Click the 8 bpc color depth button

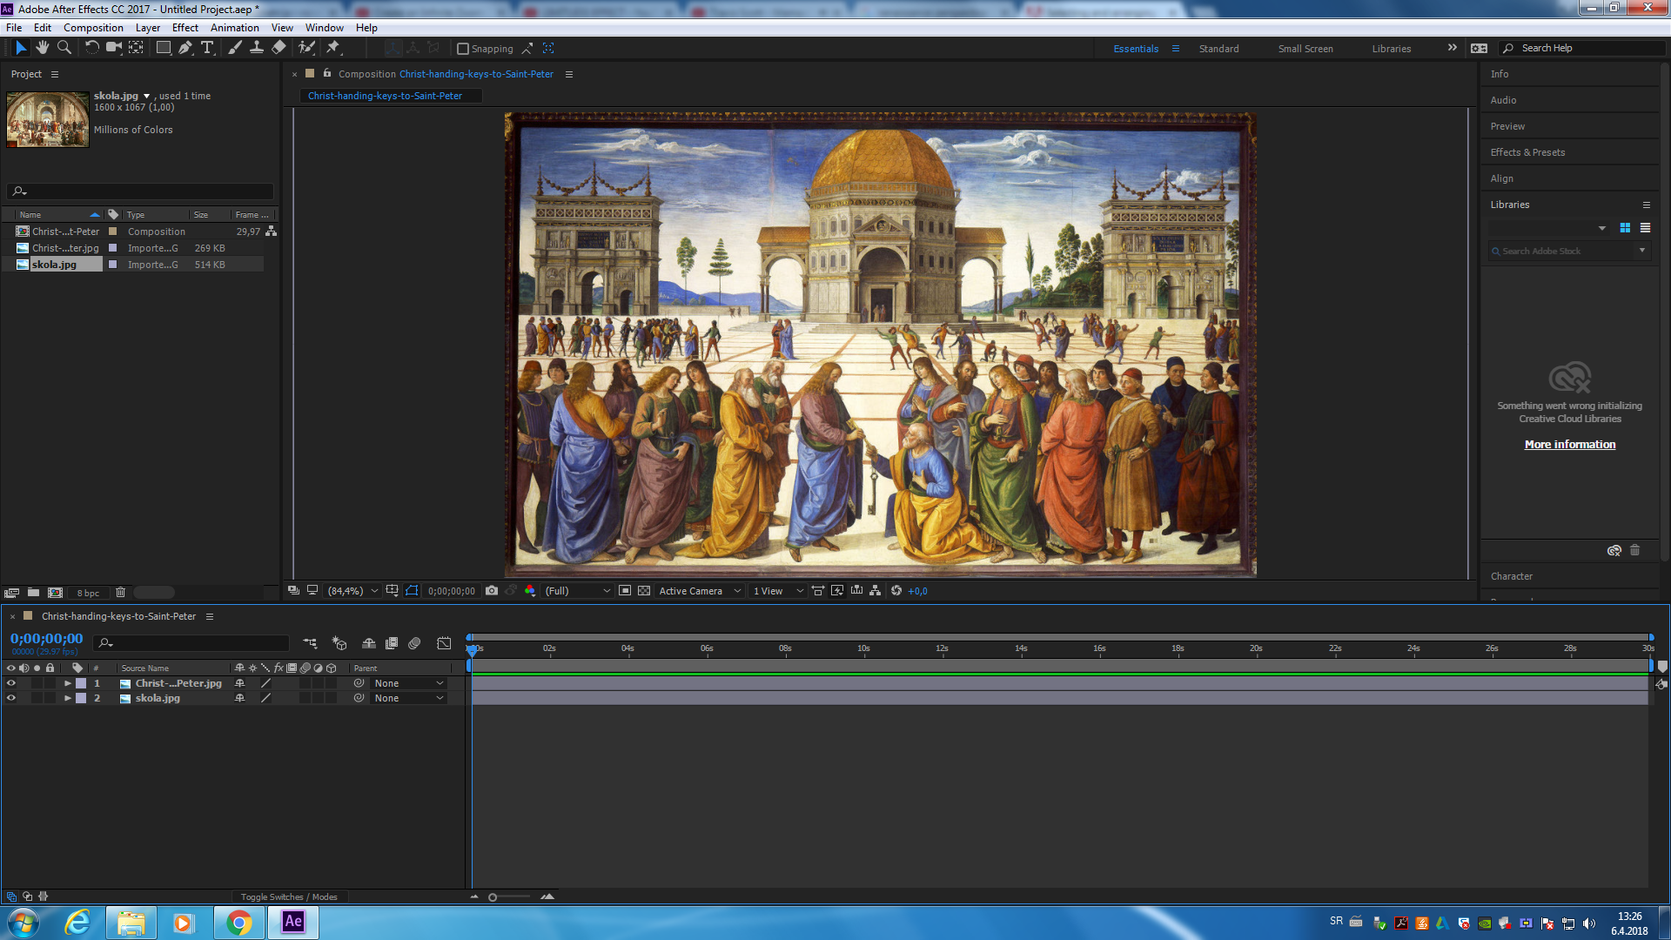point(88,593)
